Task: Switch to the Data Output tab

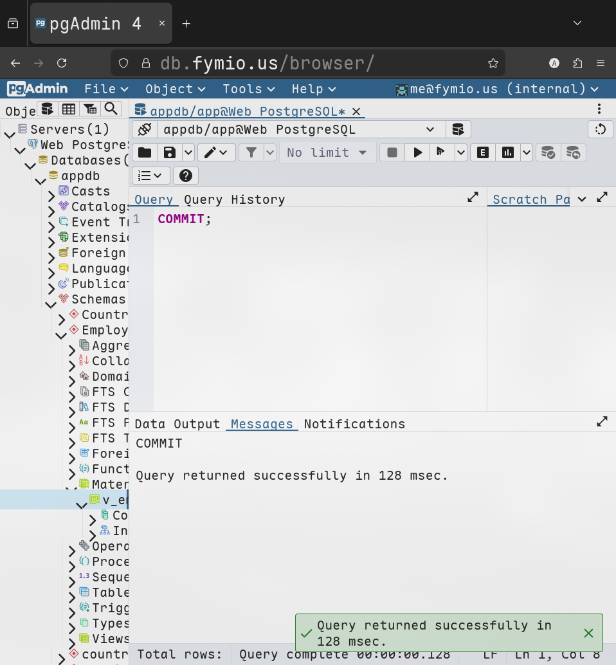Action: [x=177, y=424]
